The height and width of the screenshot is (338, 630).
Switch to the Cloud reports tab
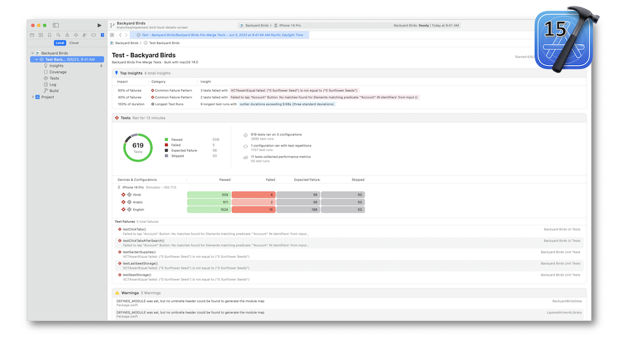point(74,43)
